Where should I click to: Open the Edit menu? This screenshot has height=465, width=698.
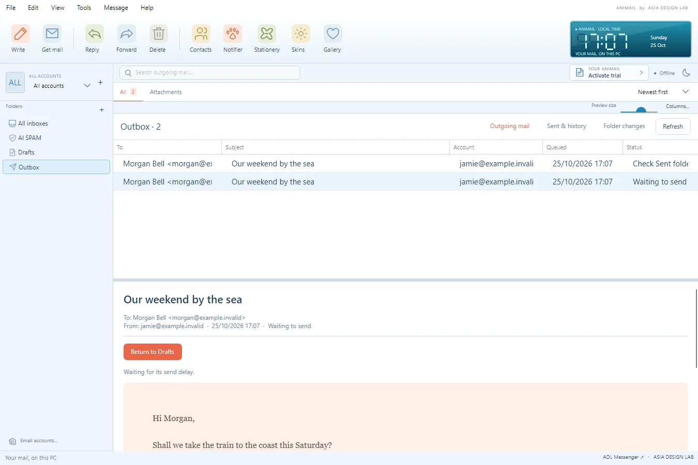tap(33, 8)
